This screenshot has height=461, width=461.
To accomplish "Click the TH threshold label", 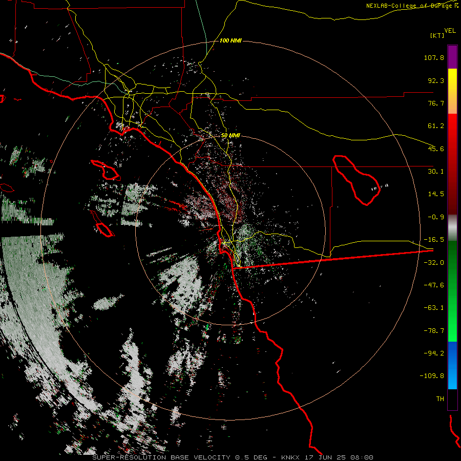I will [440, 399].
